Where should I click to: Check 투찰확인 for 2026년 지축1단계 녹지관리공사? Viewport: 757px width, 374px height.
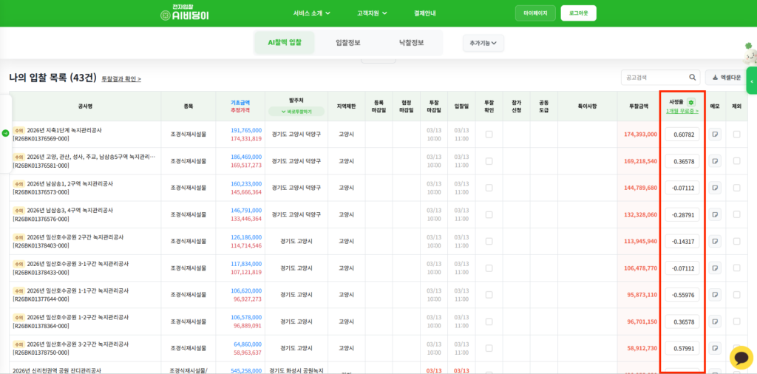pyautogui.click(x=489, y=135)
